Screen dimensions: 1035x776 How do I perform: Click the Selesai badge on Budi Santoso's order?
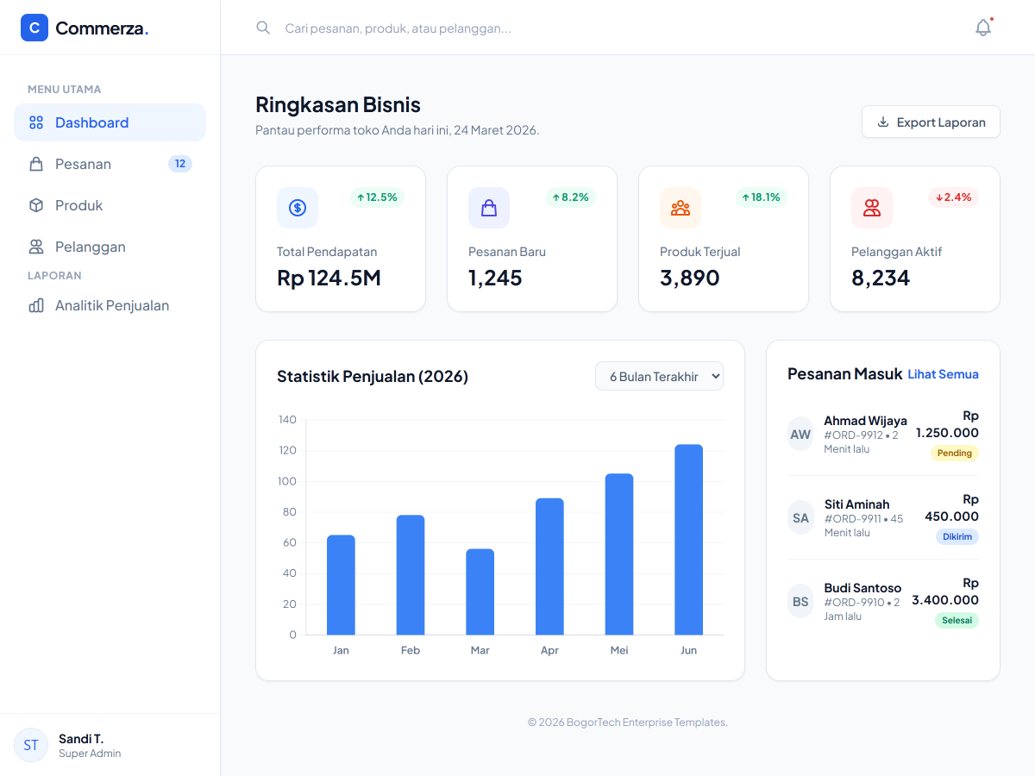tap(957, 620)
